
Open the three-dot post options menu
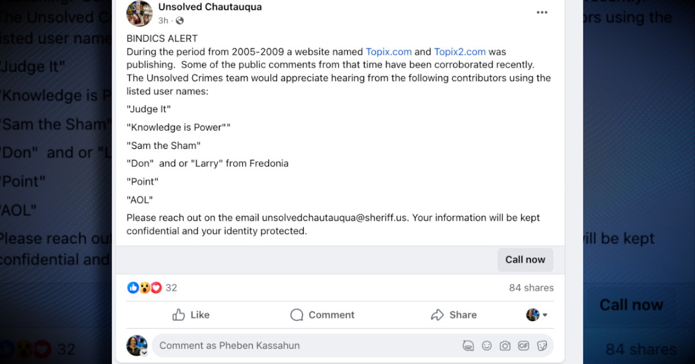[x=542, y=13]
